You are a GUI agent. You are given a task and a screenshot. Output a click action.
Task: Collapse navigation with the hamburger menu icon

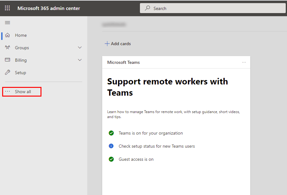7,22
